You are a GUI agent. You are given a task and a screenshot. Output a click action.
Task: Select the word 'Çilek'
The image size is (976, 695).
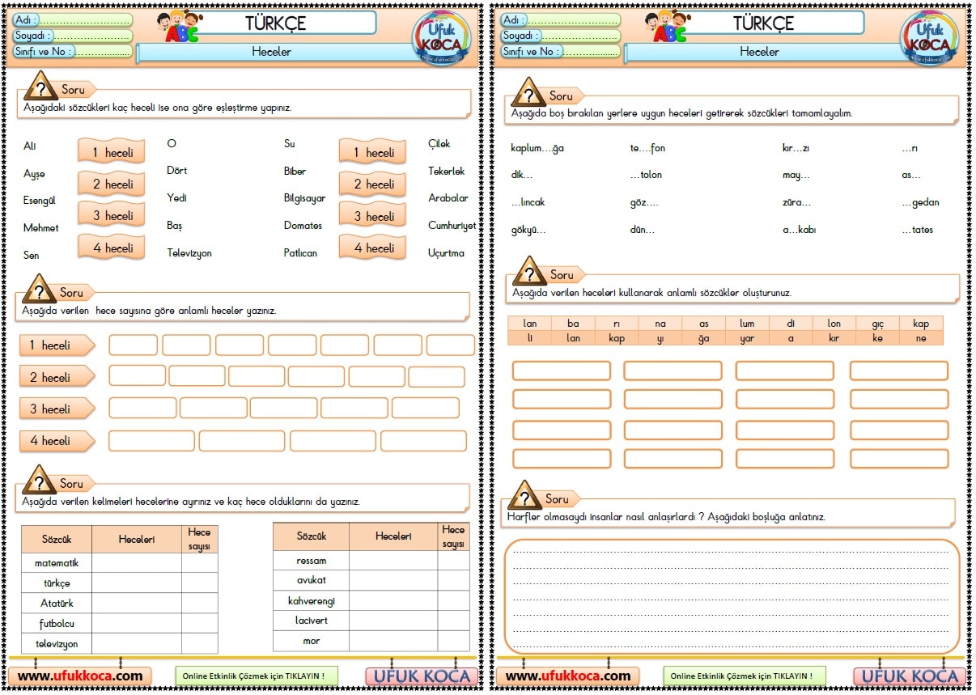439,144
